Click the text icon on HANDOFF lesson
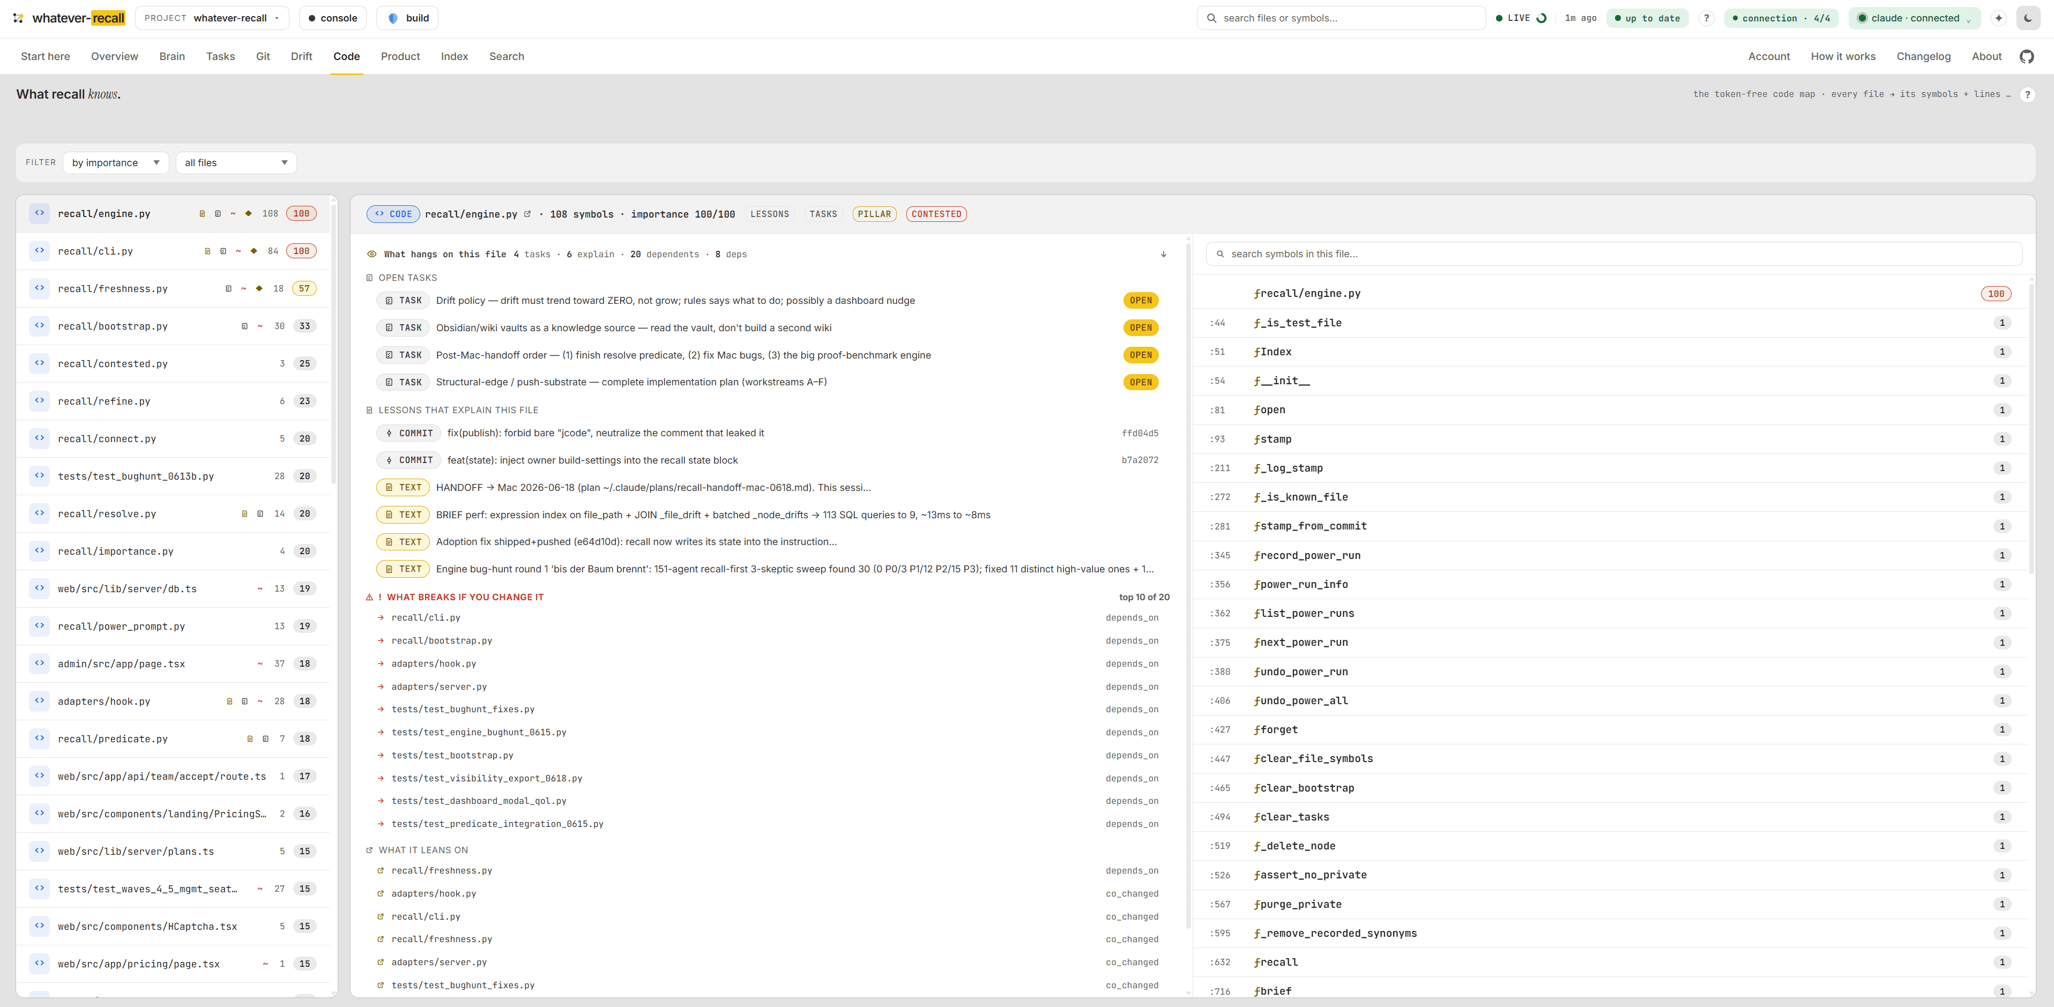This screenshot has height=1007, width=2054. (389, 487)
